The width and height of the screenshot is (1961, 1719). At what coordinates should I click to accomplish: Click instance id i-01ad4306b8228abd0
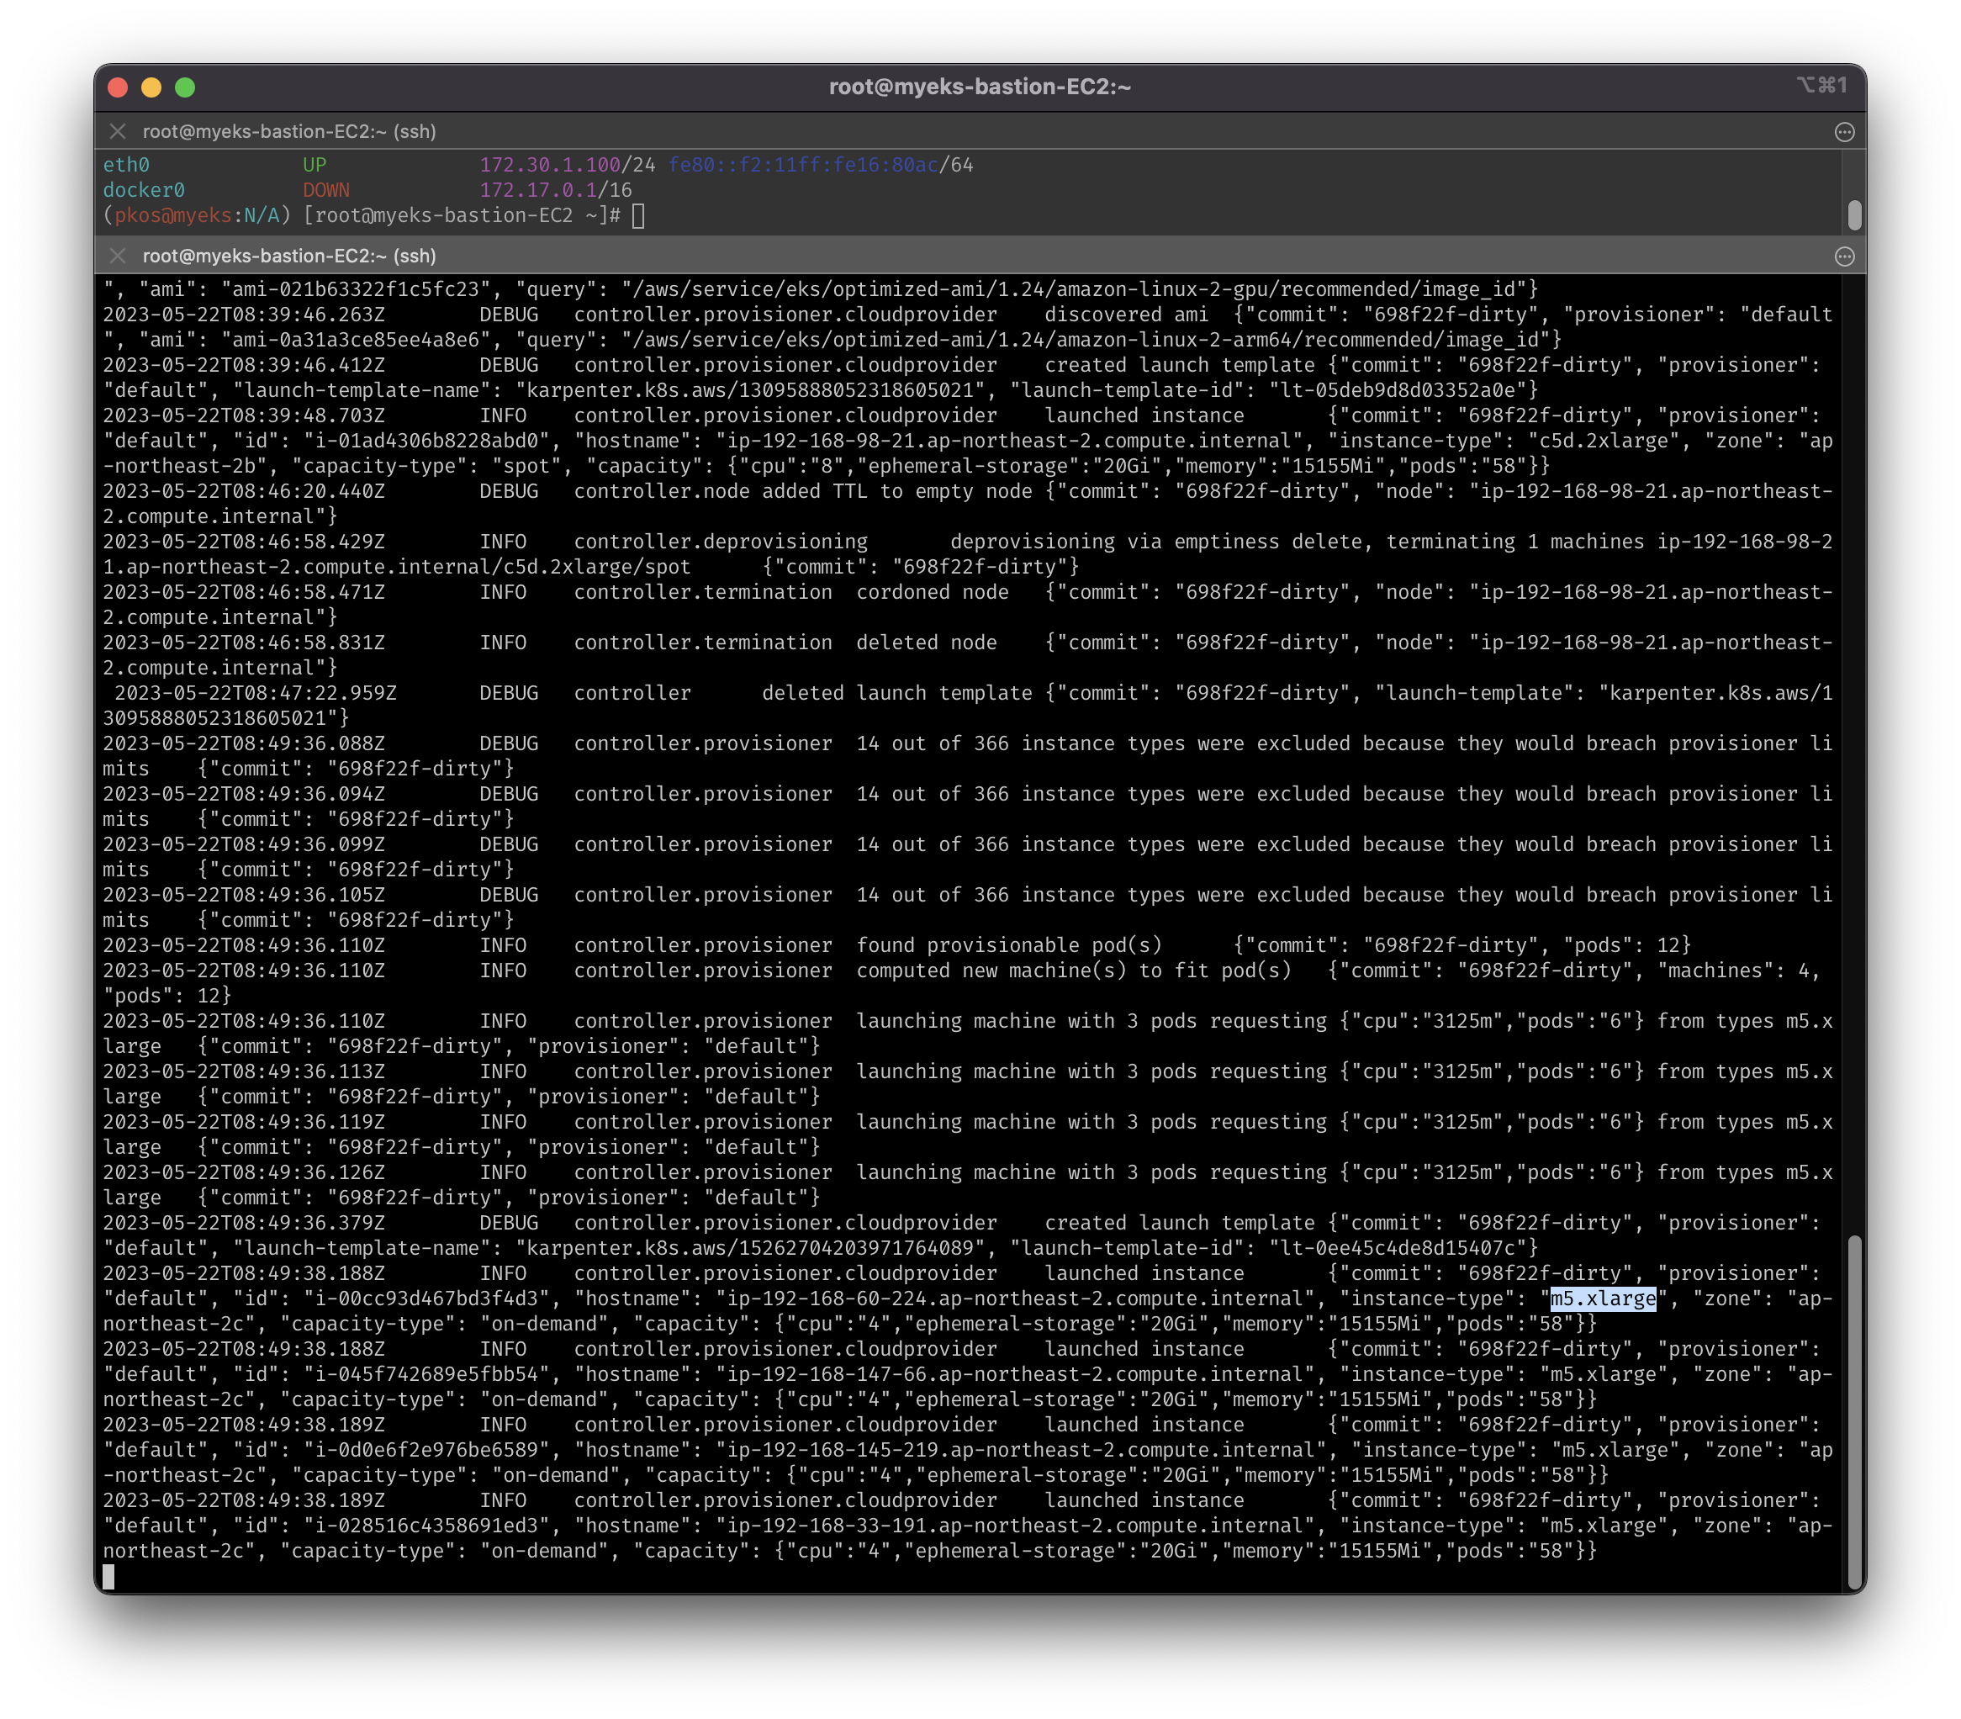[426, 441]
